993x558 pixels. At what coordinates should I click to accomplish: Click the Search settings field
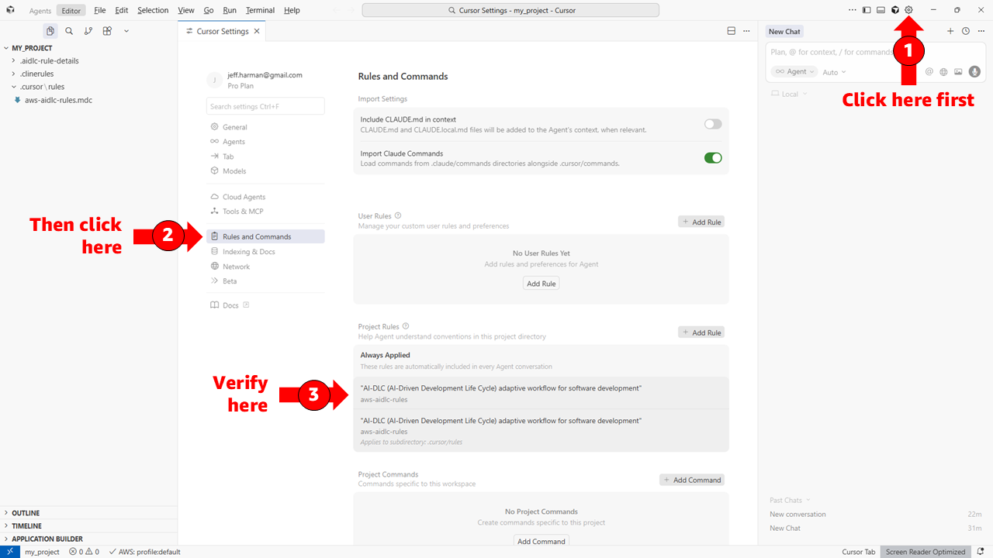tap(265, 106)
